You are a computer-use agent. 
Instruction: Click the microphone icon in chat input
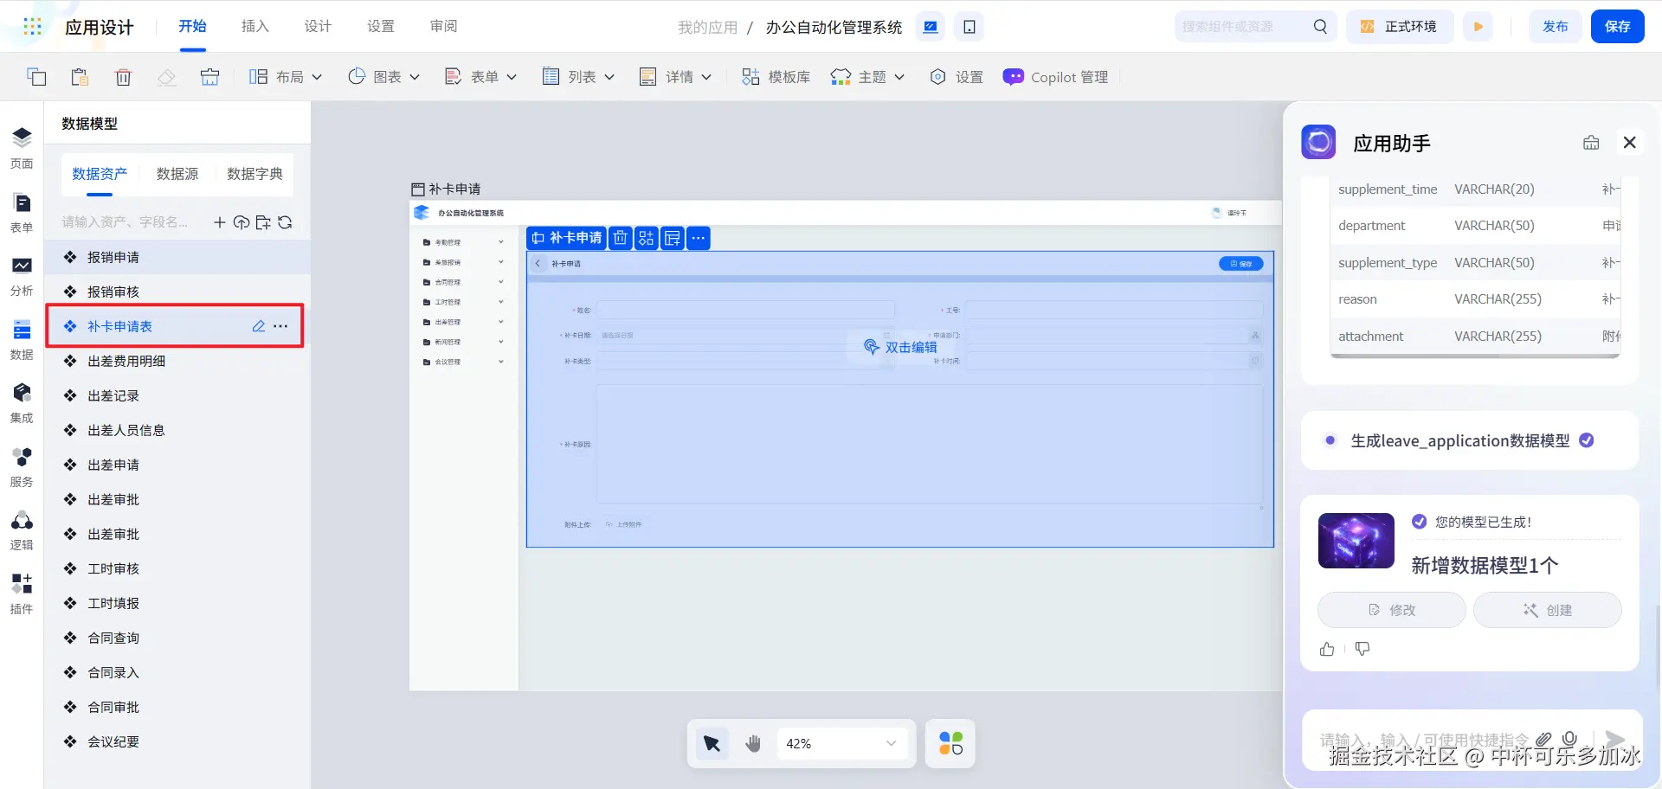click(x=1570, y=740)
